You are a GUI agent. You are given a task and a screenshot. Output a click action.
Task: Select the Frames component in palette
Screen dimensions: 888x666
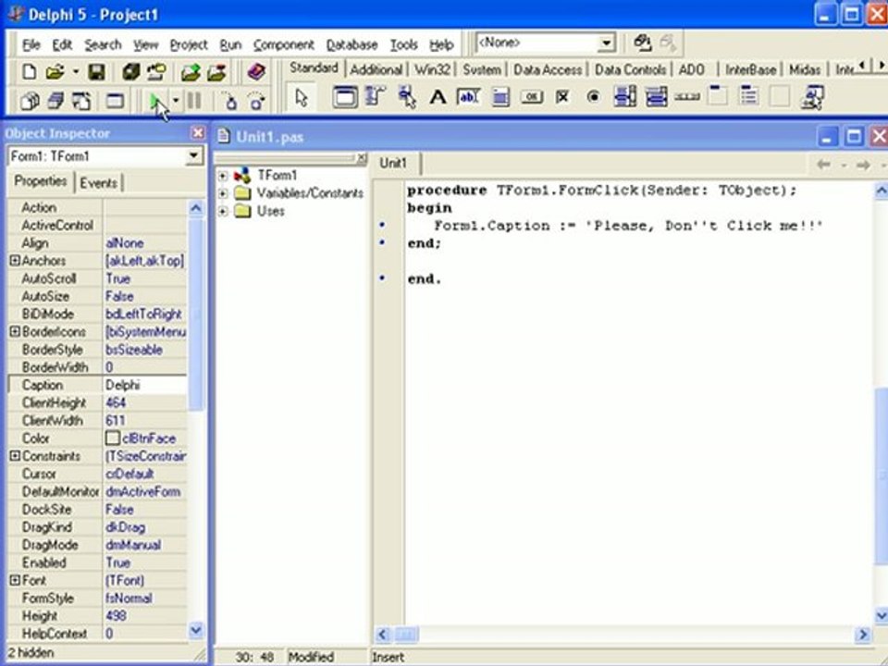[x=344, y=97]
